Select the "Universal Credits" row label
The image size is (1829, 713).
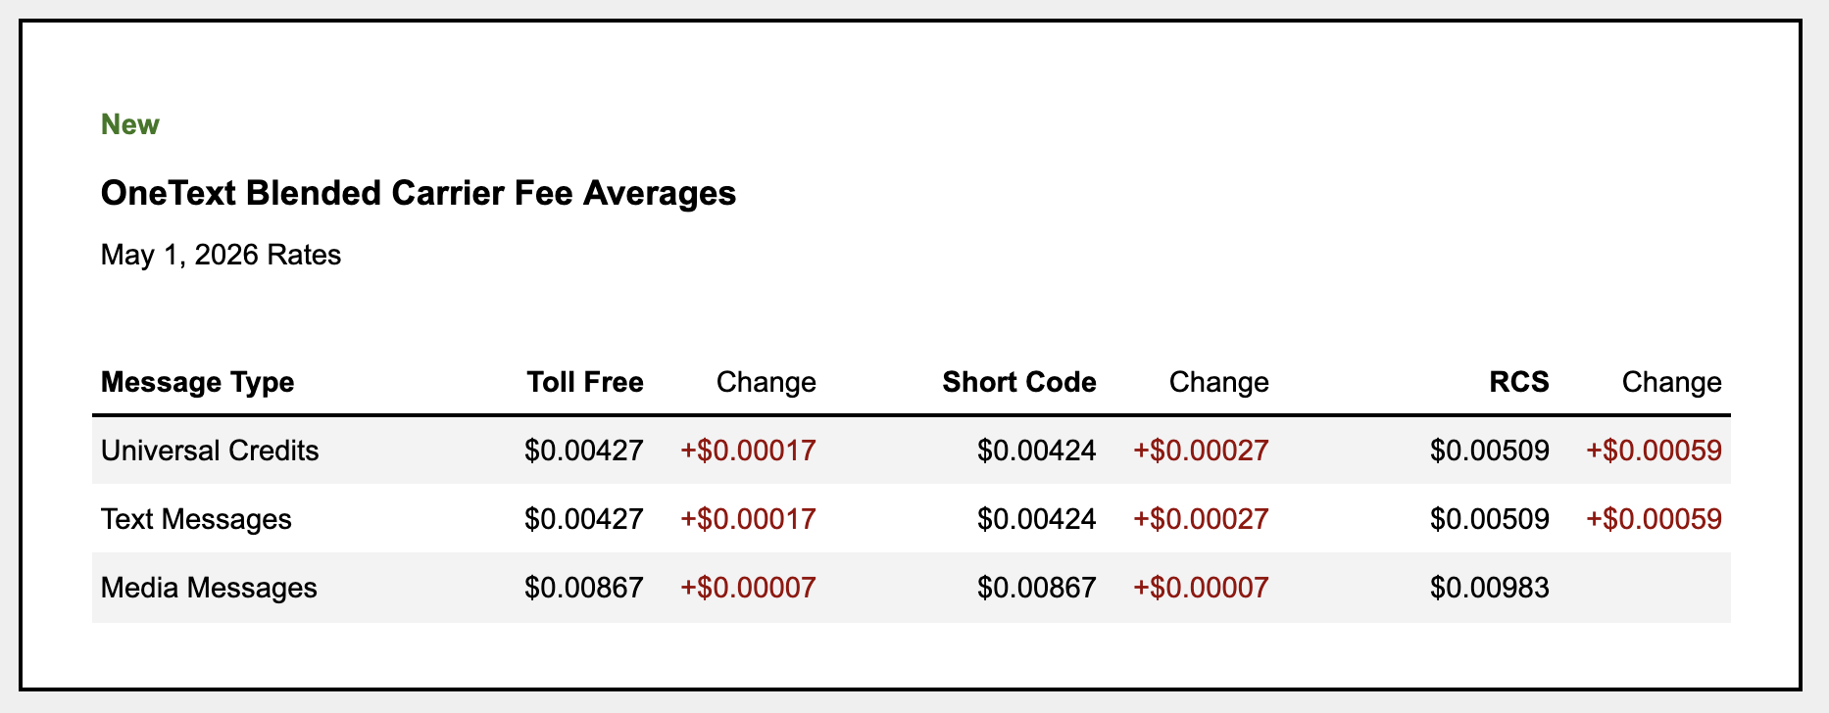(210, 451)
